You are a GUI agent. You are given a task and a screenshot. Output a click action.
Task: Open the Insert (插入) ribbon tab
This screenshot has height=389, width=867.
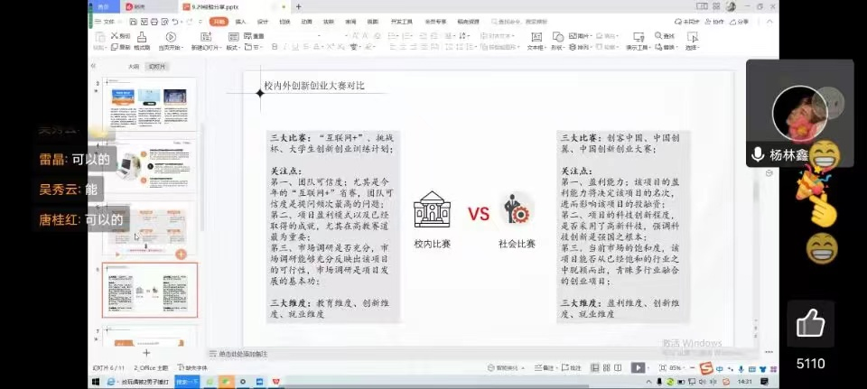click(x=240, y=20)
